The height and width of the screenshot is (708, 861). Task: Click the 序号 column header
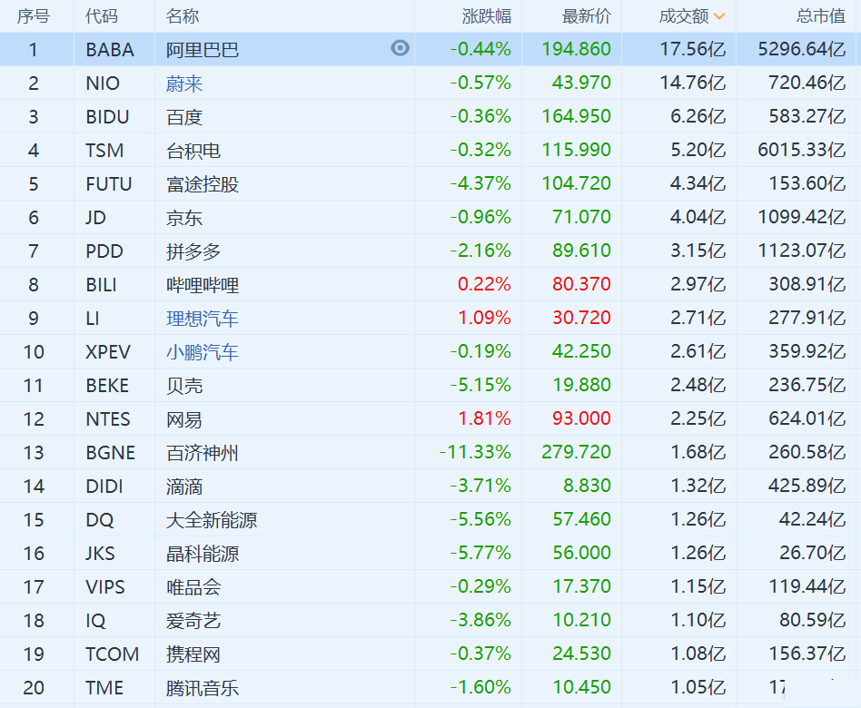[34, 16]
